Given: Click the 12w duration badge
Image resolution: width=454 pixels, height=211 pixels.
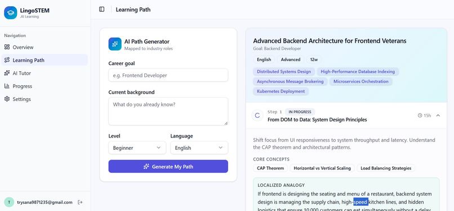Looking at the screenshot, I should [x=314, y=59].
